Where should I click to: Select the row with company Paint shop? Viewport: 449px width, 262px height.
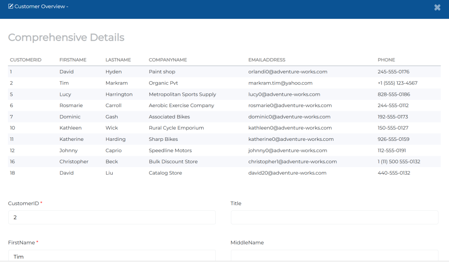[x=224, y=72]
